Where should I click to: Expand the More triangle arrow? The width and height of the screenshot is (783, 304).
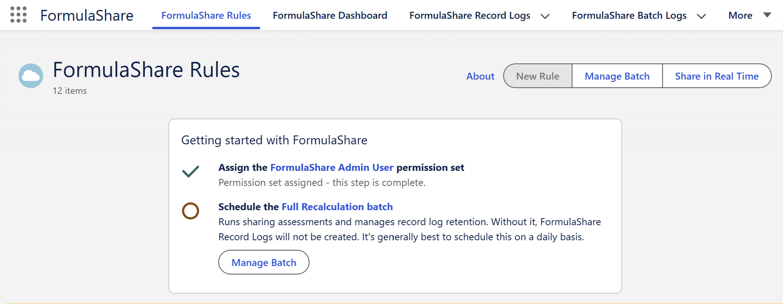767,15
